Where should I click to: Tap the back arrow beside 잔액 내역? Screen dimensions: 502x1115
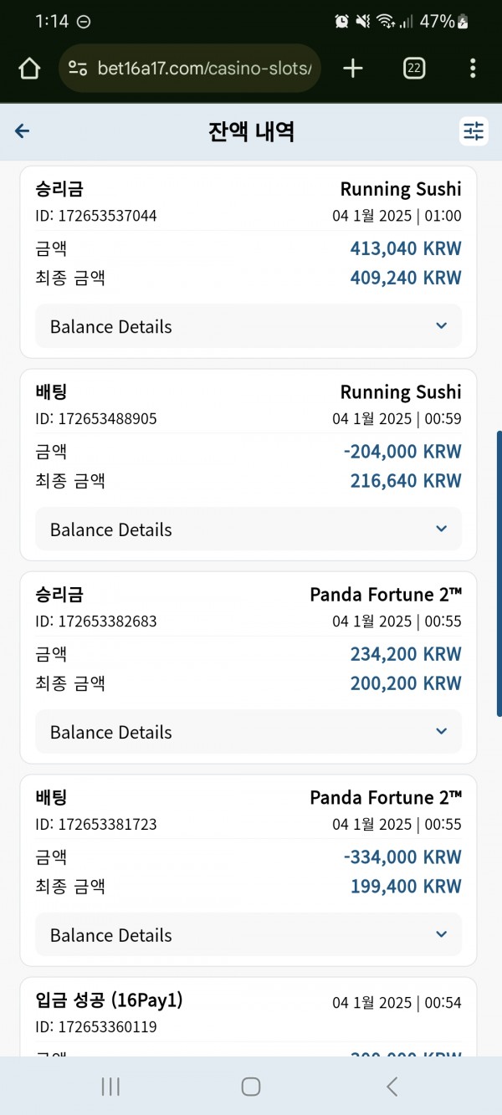coord(23,130)
